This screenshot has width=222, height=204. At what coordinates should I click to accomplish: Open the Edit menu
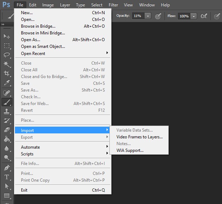click(33, 5)
